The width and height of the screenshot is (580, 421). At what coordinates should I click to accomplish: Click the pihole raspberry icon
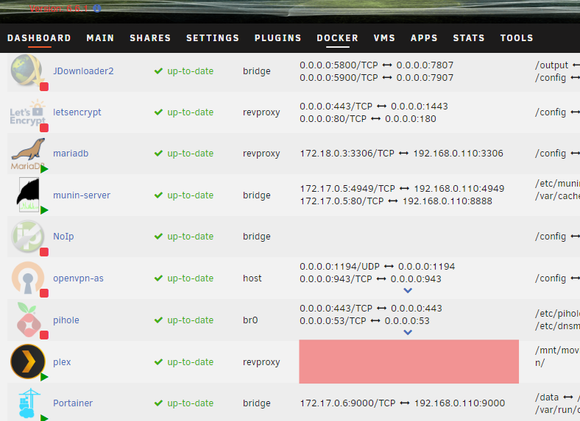29,320
